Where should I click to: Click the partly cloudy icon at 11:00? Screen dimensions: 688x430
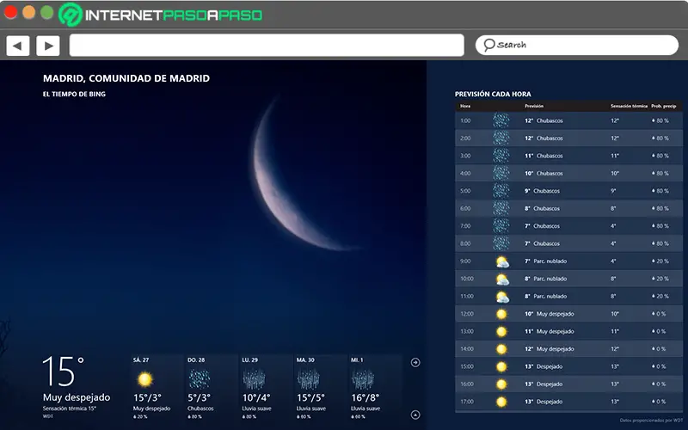click(x=502, y=297)
